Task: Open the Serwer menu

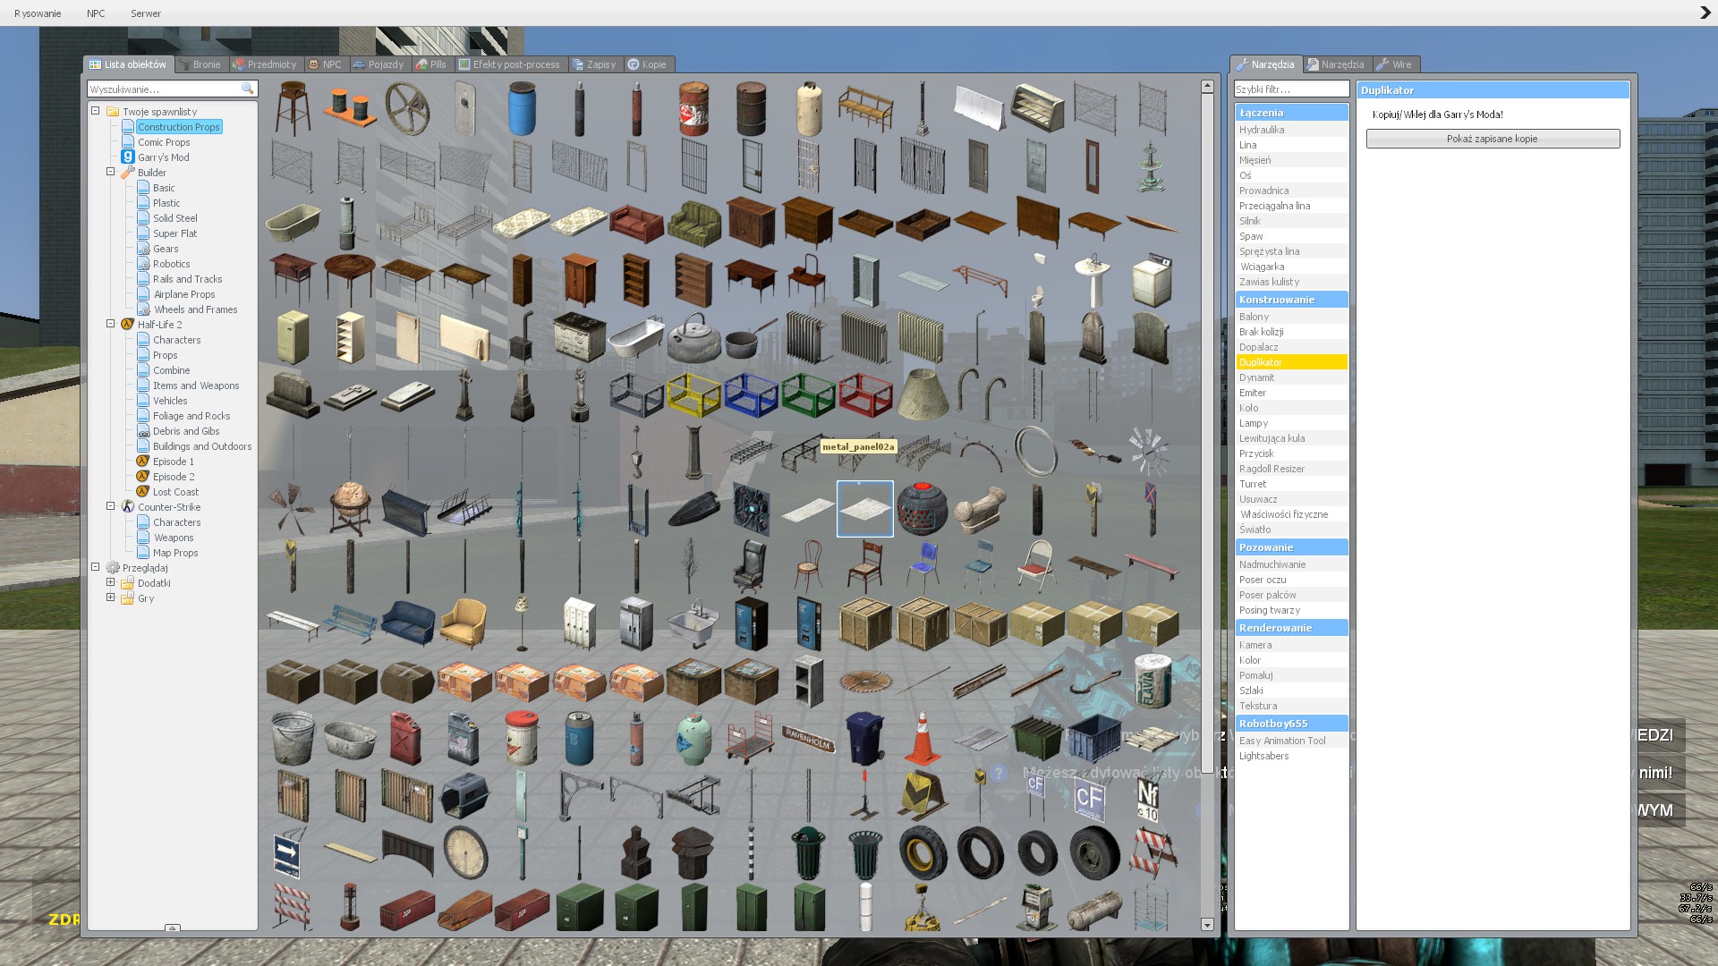Action: point(146,13)
